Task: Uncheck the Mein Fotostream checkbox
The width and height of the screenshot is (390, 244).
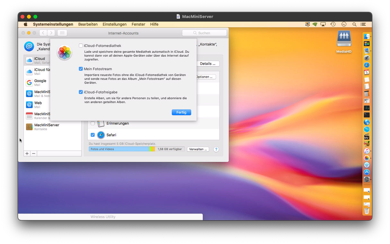Action: click(x=81, y=69)
